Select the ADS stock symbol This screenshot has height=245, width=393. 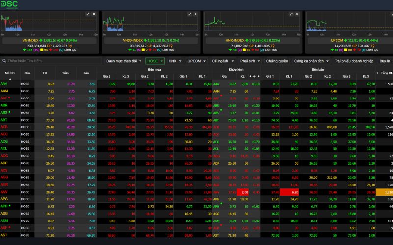click(4, 170)
